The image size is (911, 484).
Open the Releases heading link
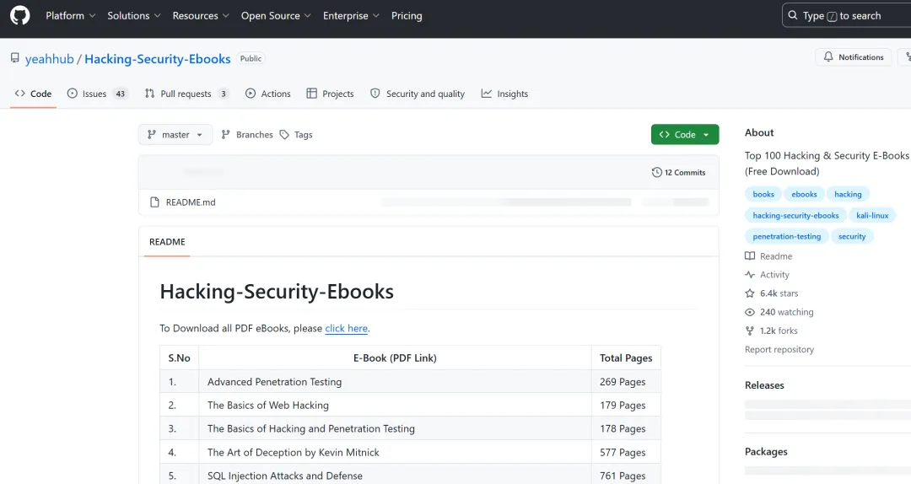pos(764,385)
